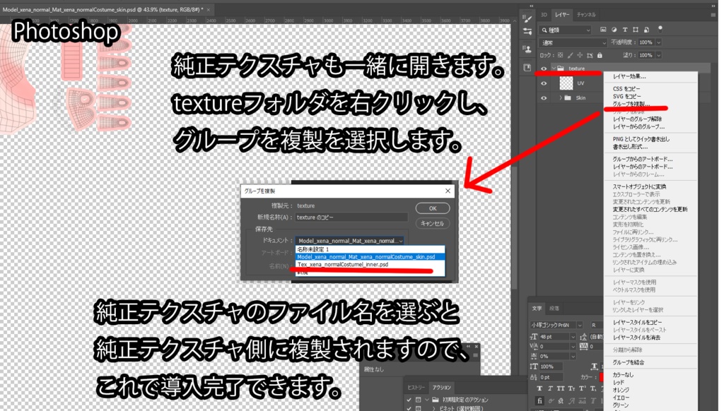Choose レイヤー効果 in context menu
The image size is (724, 411).
pos(629,76)
